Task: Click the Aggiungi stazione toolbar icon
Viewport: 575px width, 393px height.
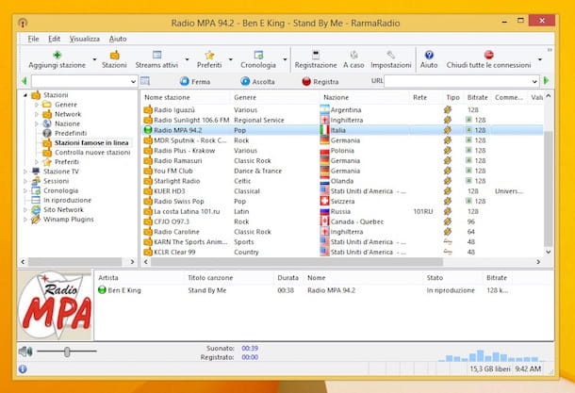Action: click(57, 55)
